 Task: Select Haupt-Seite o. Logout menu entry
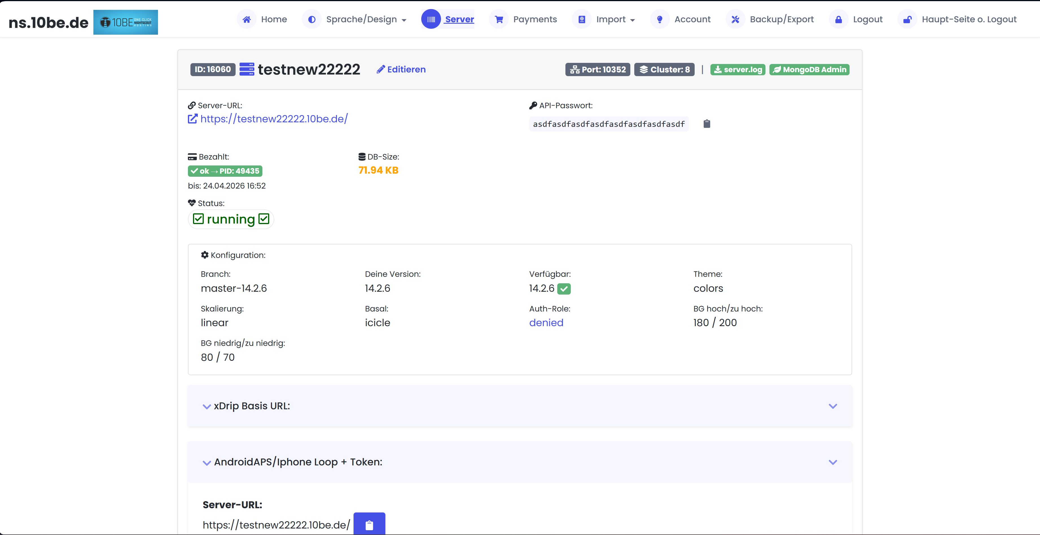(x=969, y=19)
